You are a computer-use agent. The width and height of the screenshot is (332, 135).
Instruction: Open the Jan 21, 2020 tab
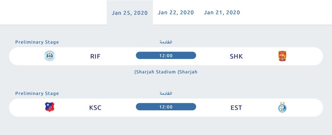[x=222, y=13]
